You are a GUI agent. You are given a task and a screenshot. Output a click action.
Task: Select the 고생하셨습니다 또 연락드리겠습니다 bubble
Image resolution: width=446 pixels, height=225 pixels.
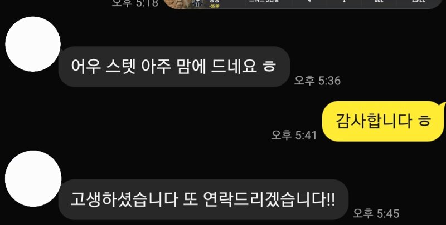[203, 200]
